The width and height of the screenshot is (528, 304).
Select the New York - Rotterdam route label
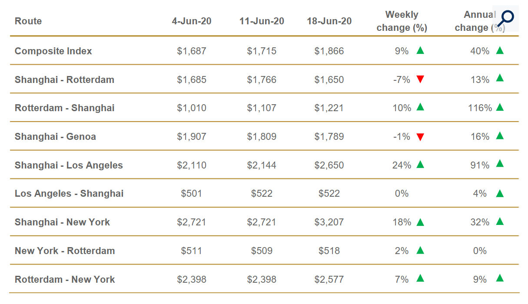point(65,251)
